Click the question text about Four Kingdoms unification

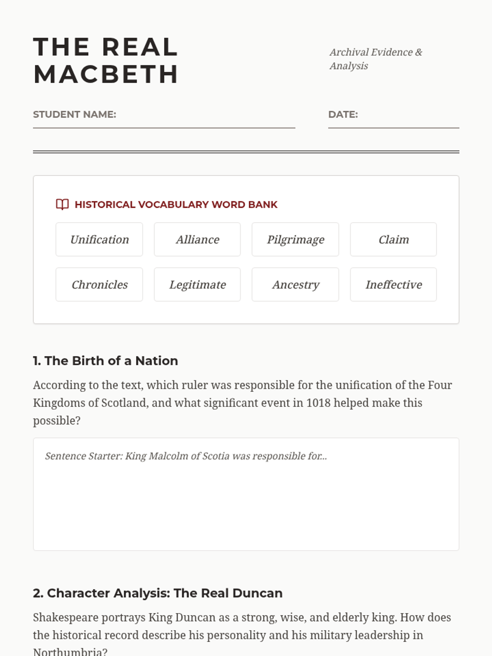point(242,403)
